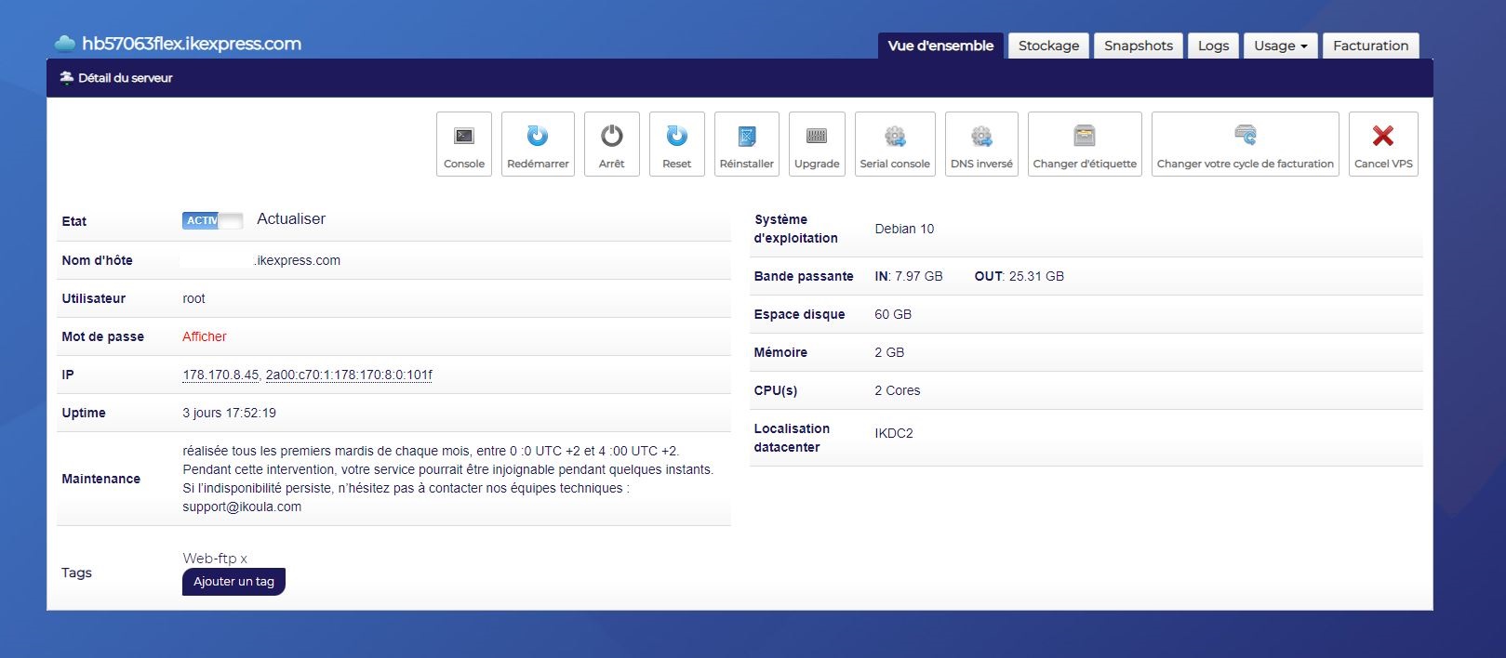Switch to the Vue d'ensemble tab

pyautogui.click(x=940, y=46)
